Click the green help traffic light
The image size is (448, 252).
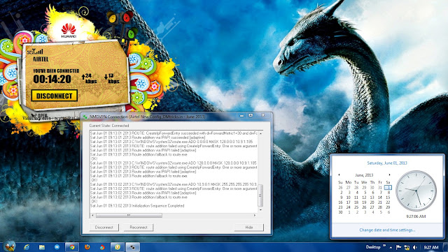pyautogui.click(x=131, y=34)
